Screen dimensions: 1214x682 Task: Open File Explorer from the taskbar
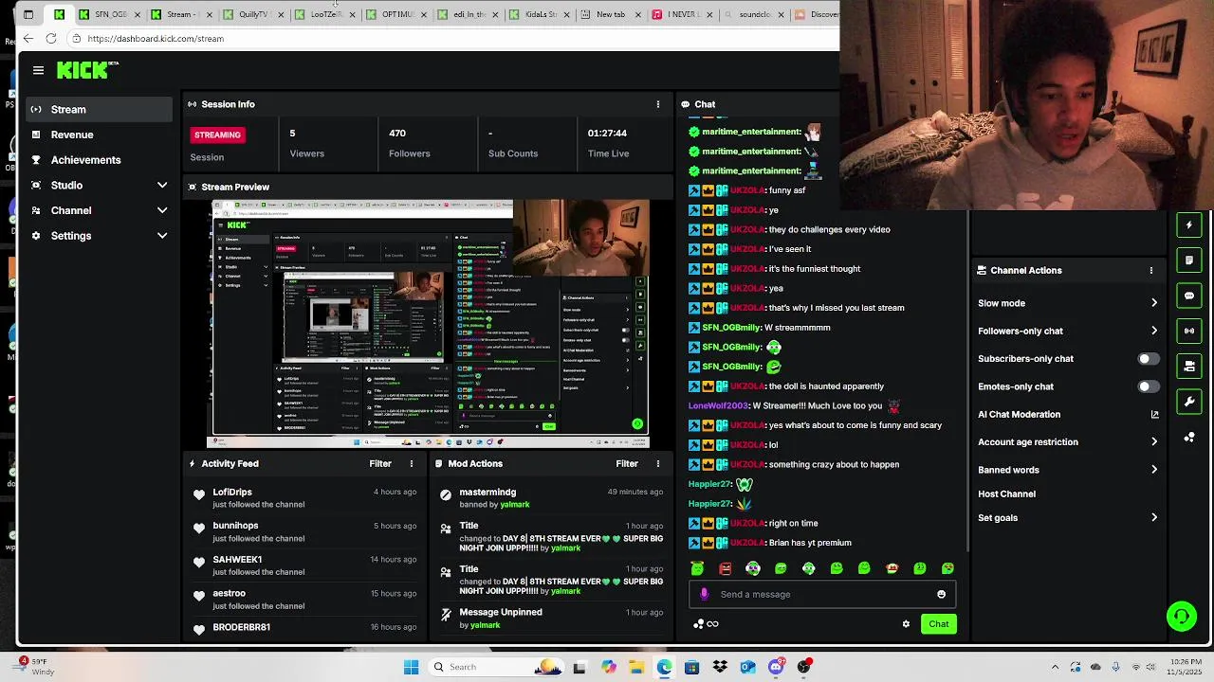(636, 668)
